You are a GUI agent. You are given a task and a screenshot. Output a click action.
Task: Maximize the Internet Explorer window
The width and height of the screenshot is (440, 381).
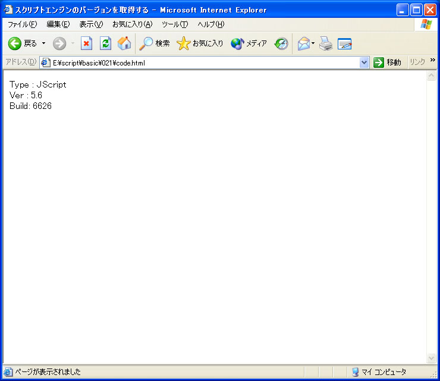(416, 10)
